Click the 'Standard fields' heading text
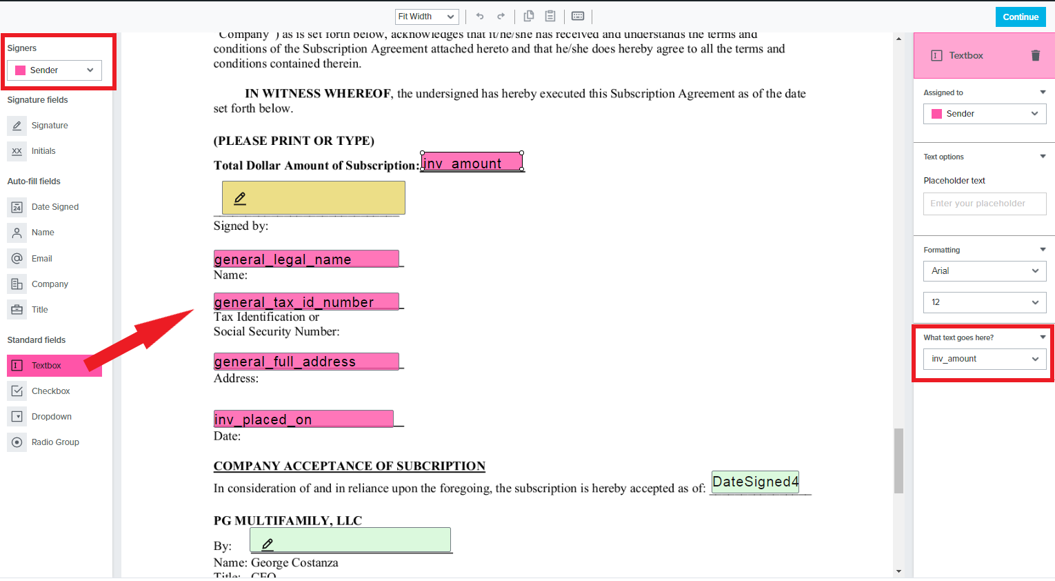 coord(37,340)
